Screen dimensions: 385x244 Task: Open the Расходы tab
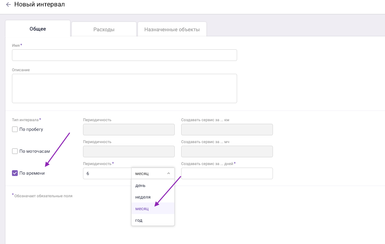pos(104,30)
